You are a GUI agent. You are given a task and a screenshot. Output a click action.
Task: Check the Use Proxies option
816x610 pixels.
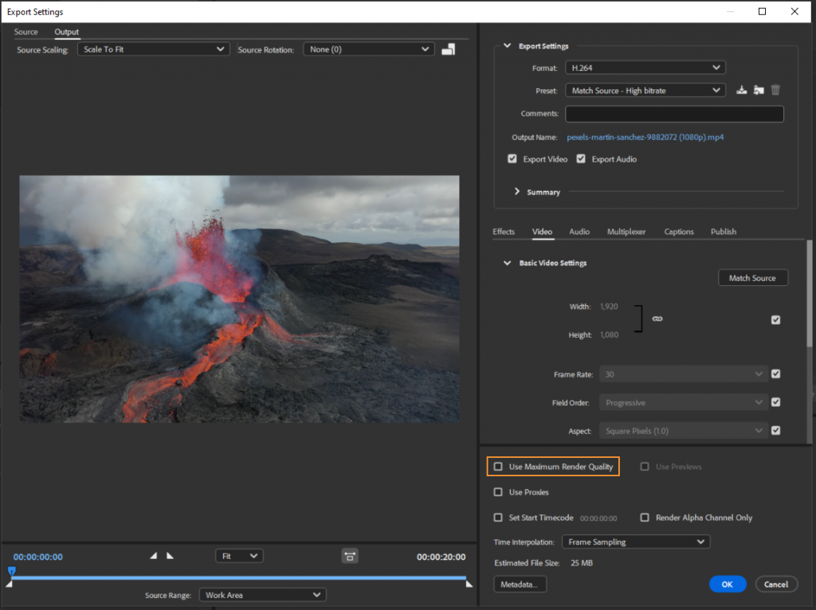coord(498,491)
